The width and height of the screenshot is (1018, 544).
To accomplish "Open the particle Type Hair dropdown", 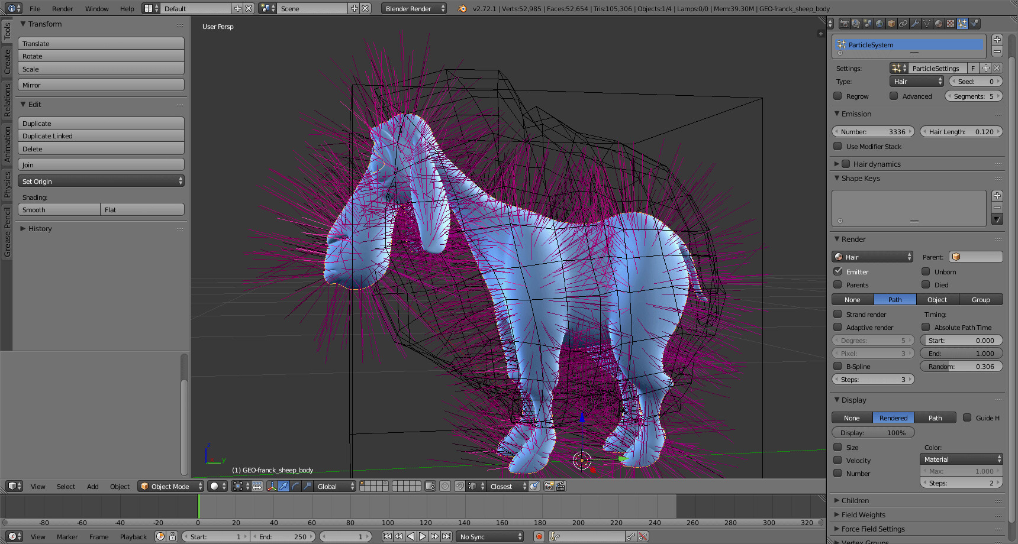I will click(916, 82).
